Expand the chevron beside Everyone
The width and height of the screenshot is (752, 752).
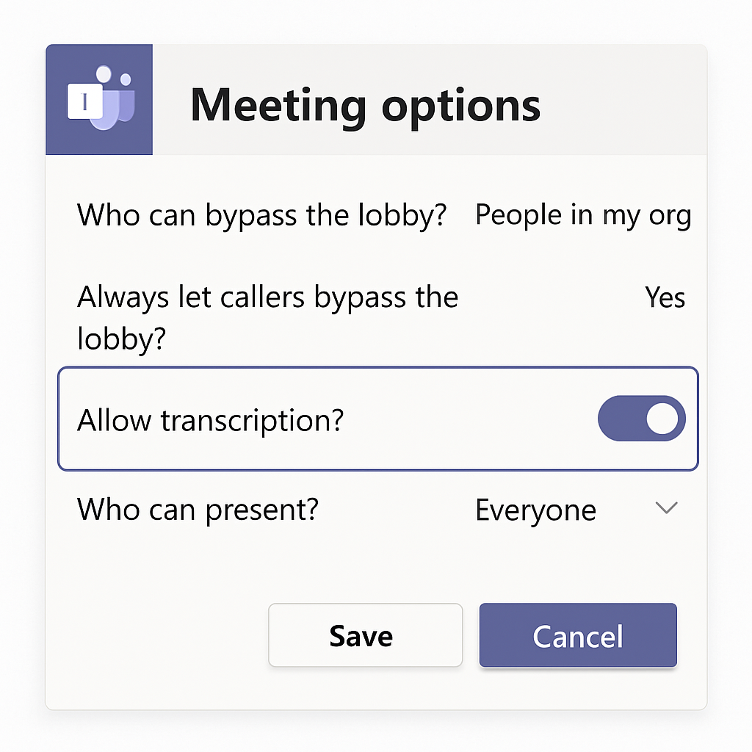[x=666, y=508]
